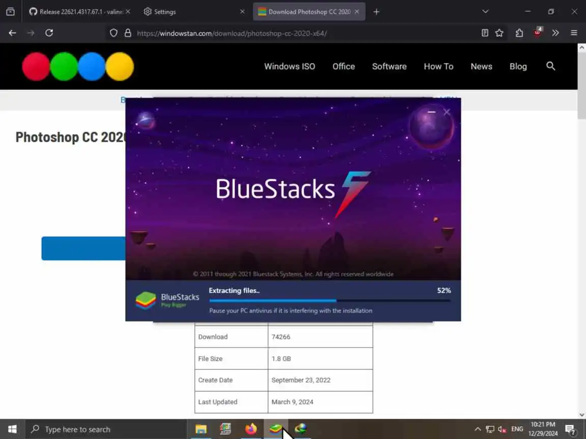This screenshot has height=439, width=586.
Task: Click the March 9, 2024 cell
Action: [x=320, y=402]
